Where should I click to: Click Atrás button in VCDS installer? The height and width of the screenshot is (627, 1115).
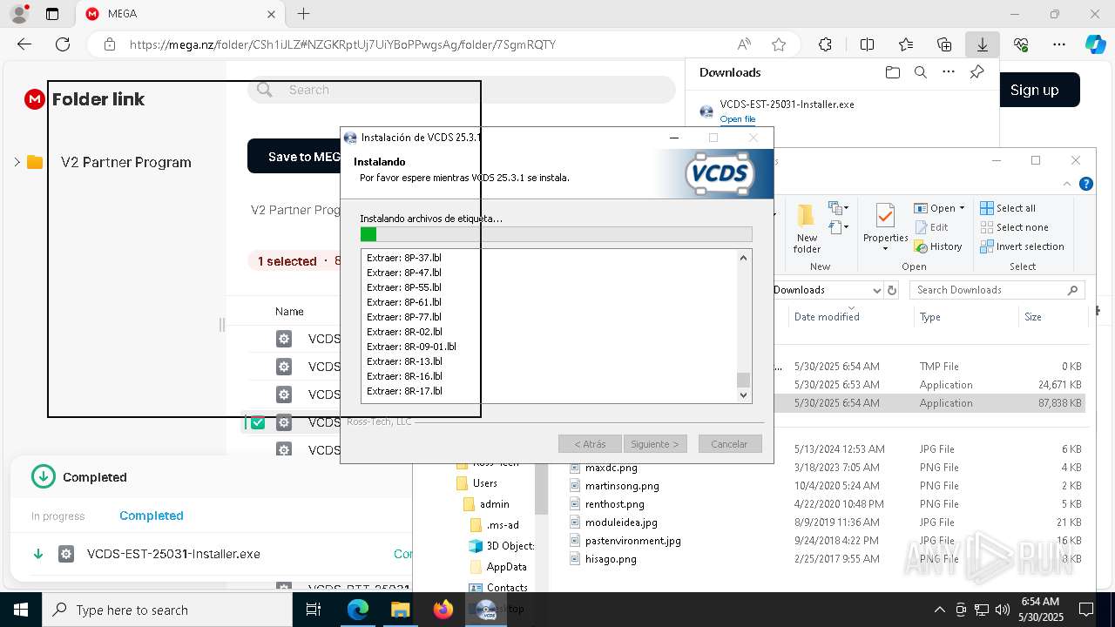[590, 444]
